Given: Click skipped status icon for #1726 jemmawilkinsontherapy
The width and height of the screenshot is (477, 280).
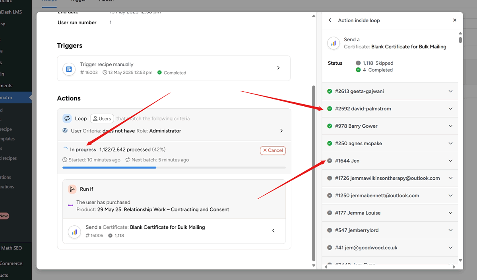Looking at the screenshot, I should click(x=330, y=178).
